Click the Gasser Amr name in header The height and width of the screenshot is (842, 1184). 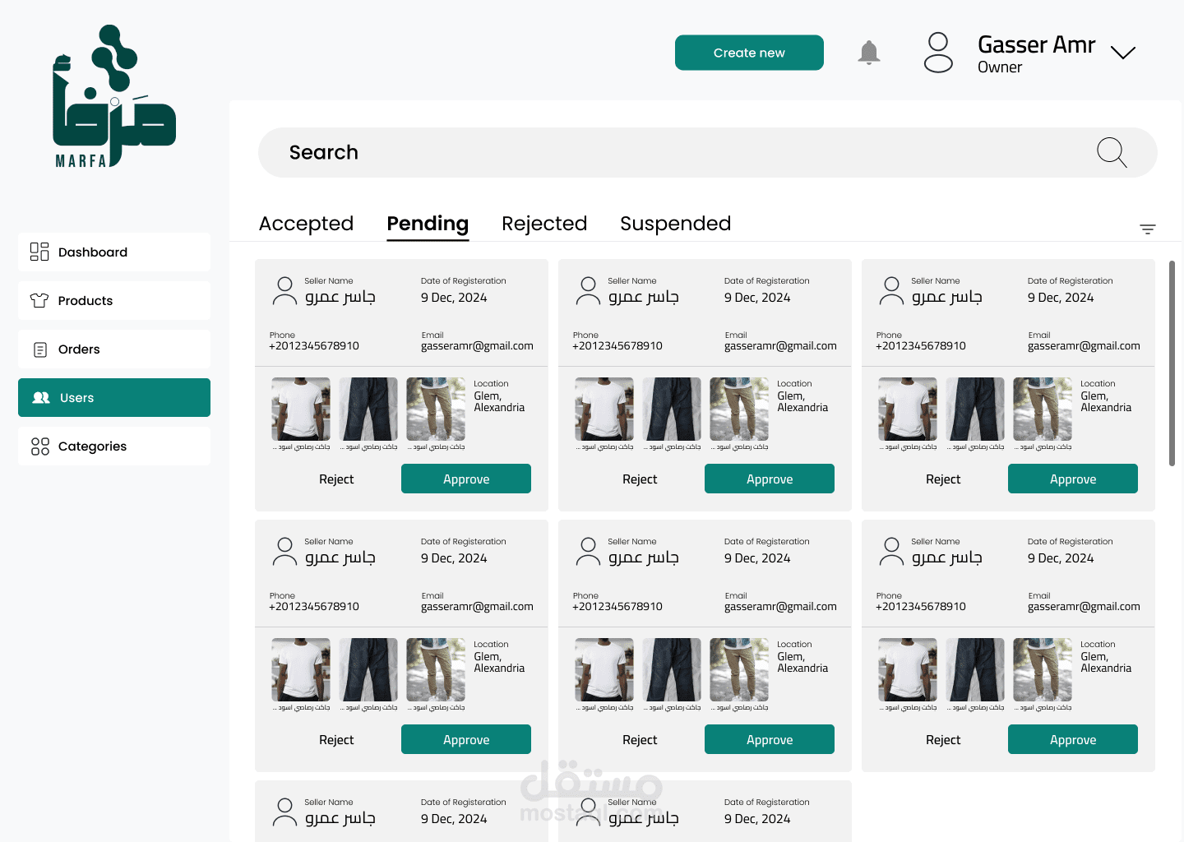click(1036, 44)
